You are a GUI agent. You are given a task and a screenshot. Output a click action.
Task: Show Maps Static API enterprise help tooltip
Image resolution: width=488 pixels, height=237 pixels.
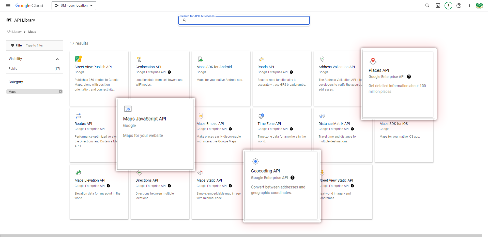pos(230,186)
